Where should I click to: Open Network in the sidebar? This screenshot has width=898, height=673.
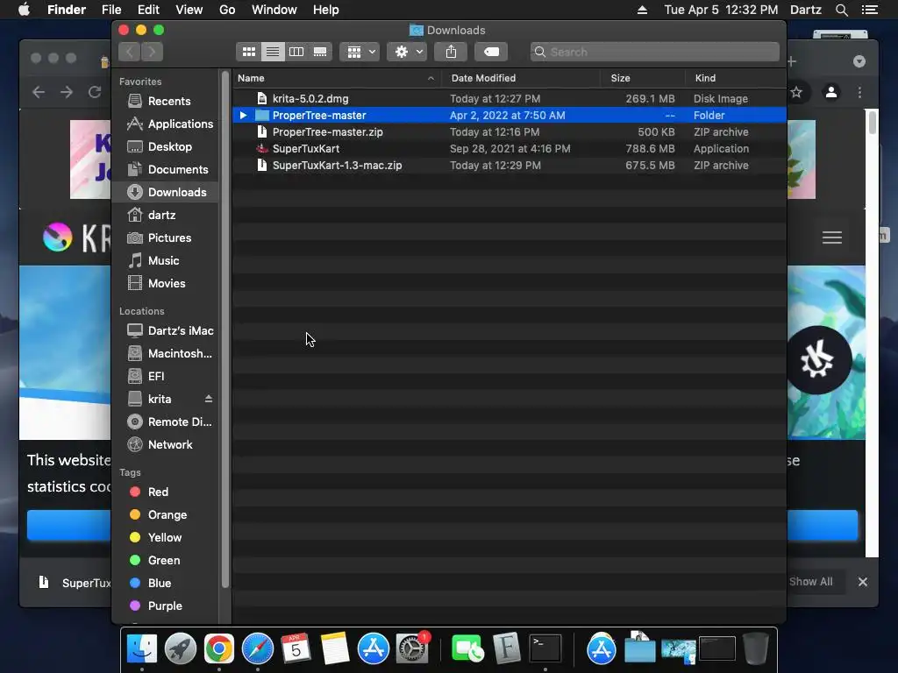pos(165,444)
